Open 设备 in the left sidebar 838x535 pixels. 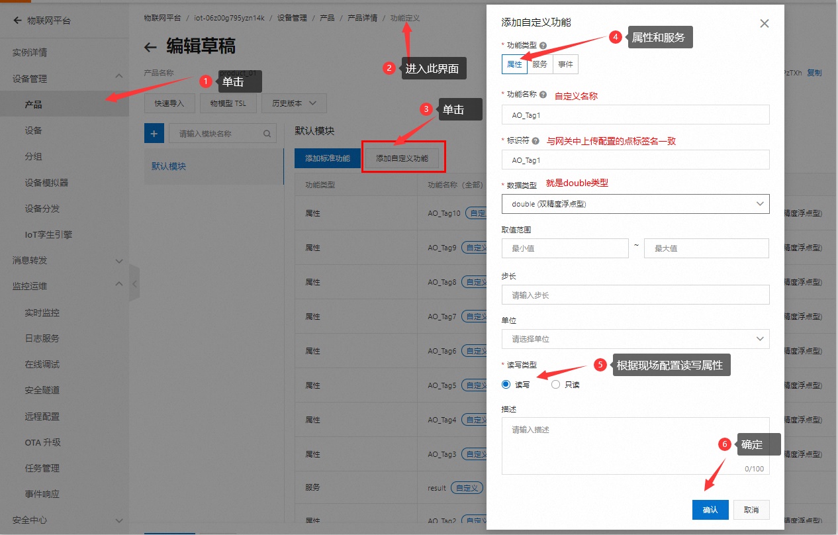34,130
